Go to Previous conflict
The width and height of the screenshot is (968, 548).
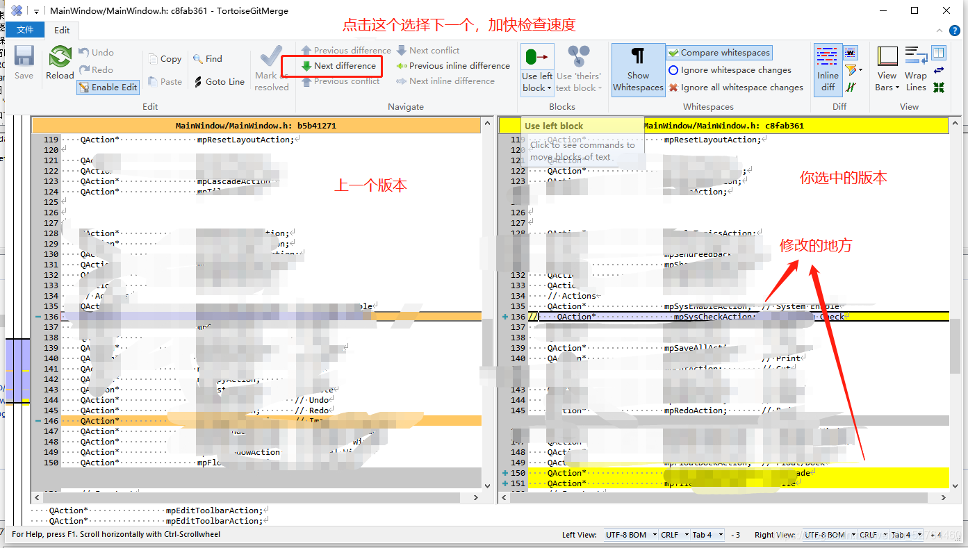click(341, 81)
